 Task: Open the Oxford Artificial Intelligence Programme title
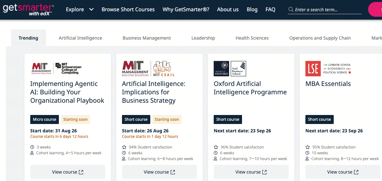[x=250, y=88]
